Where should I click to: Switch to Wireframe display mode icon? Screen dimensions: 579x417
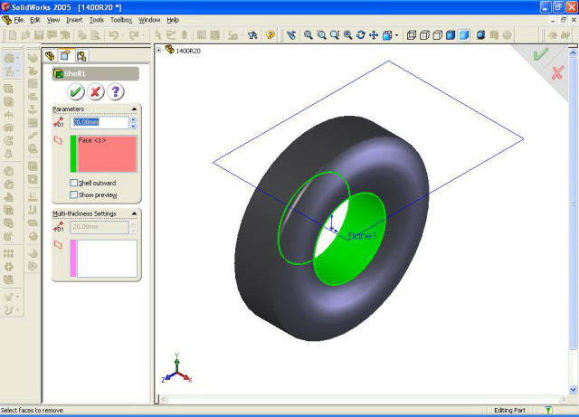point(412,35)
